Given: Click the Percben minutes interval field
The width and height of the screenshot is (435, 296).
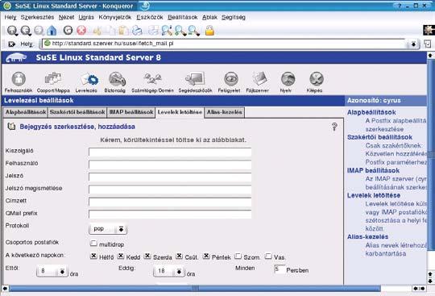Looking at the screenshot, I should (x=280, y=269).
